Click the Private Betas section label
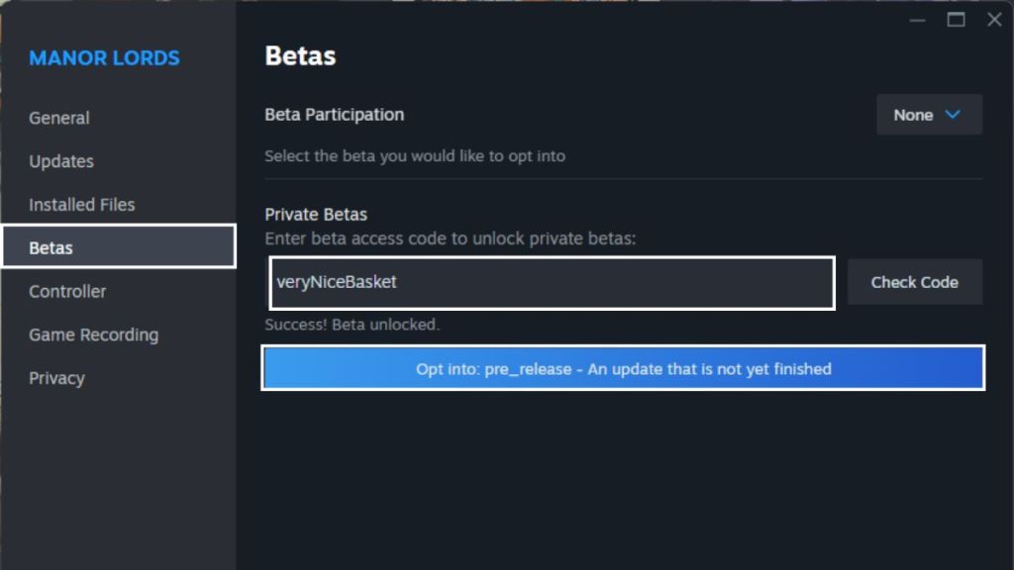The image size is (1014, 570). [316, 215]
